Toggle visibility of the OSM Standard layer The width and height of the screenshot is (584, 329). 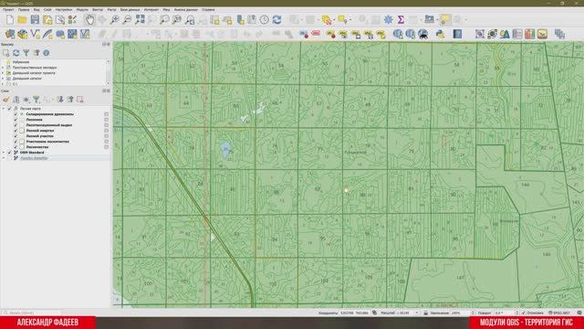pos(10,153)
